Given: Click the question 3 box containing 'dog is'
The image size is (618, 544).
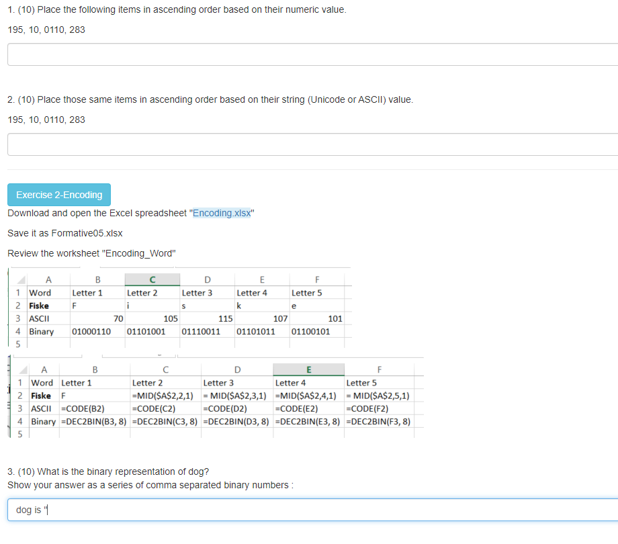Looking at the screenshot, I should [x=309, y=509].
